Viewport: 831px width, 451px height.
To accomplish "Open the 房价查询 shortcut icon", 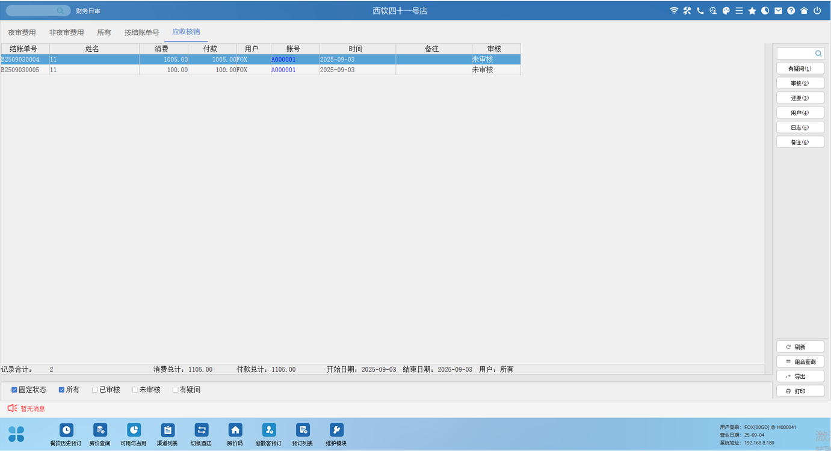I will coord(100,430).
